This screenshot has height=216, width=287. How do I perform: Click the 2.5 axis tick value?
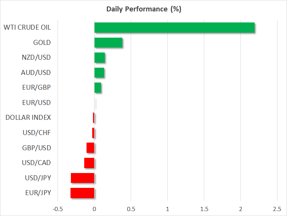[277, 209]
